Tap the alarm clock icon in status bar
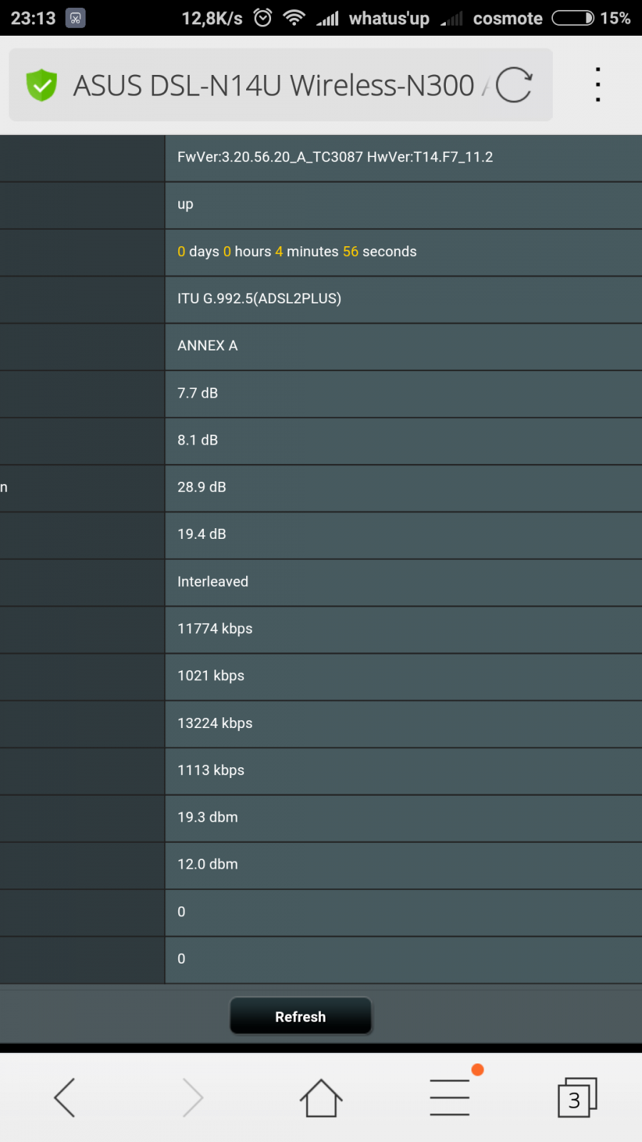 coord(263,18)
